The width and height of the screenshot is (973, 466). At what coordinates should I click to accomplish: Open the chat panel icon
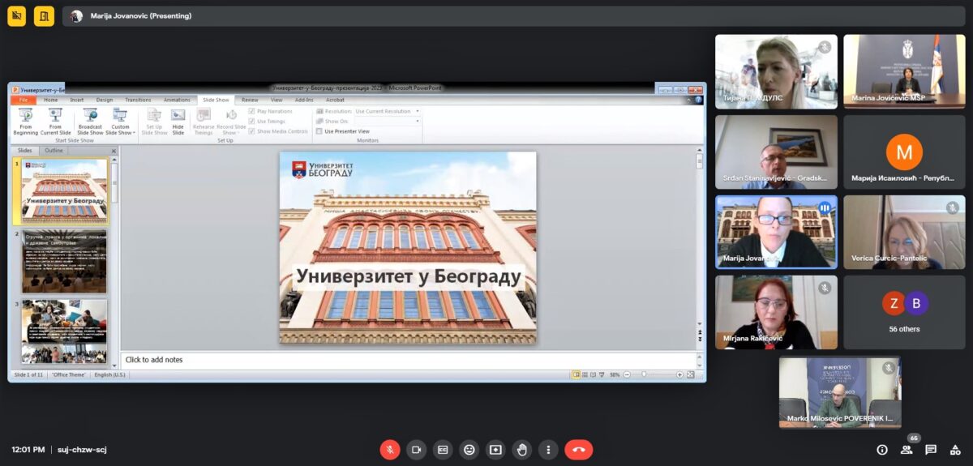pos(931,449)
